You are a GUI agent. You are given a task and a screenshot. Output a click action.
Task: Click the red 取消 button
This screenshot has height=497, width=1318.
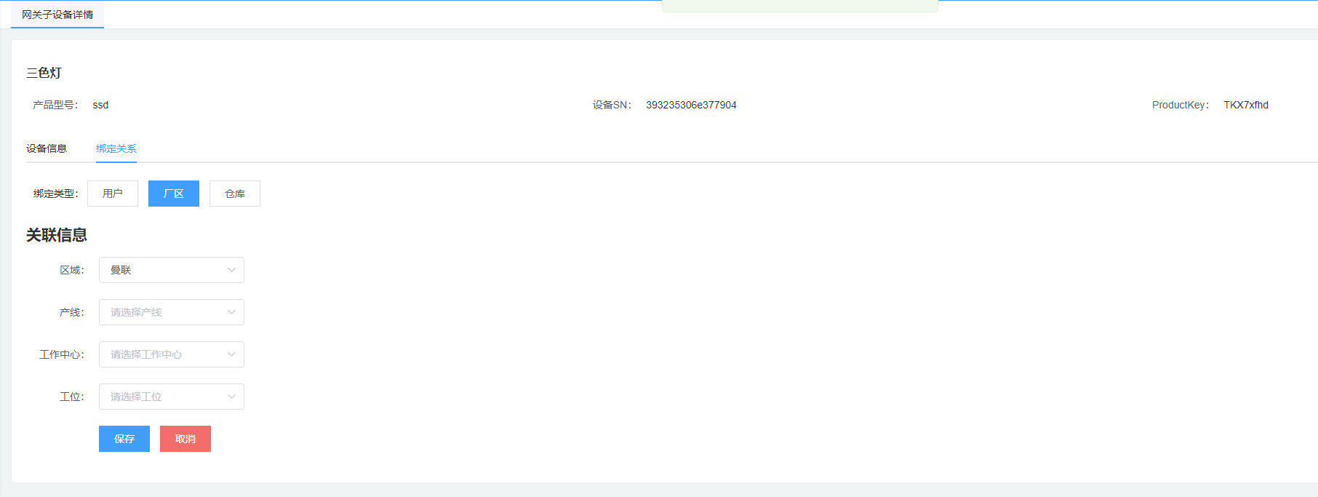[185, 439]
